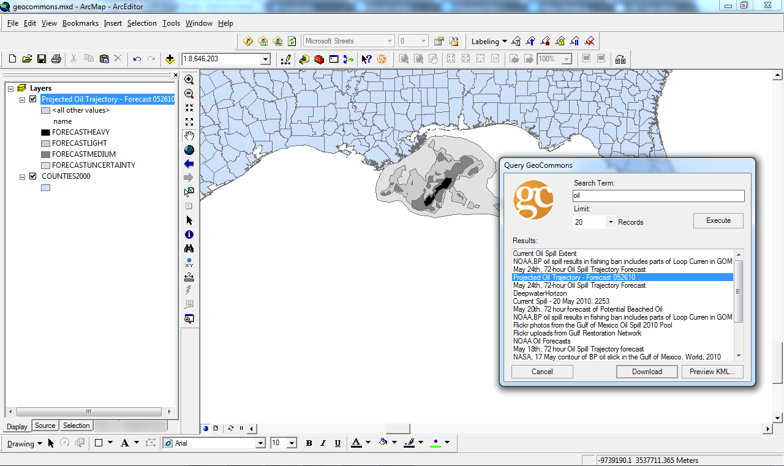
Task: Click the Search Term input field
Action: click(658, 196)
